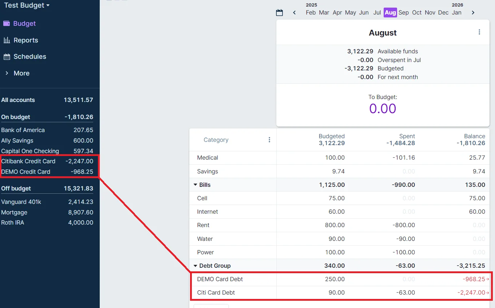Collapse the Bills category group
This screenshot has width=495, height=308.
(x=195, y=185)
